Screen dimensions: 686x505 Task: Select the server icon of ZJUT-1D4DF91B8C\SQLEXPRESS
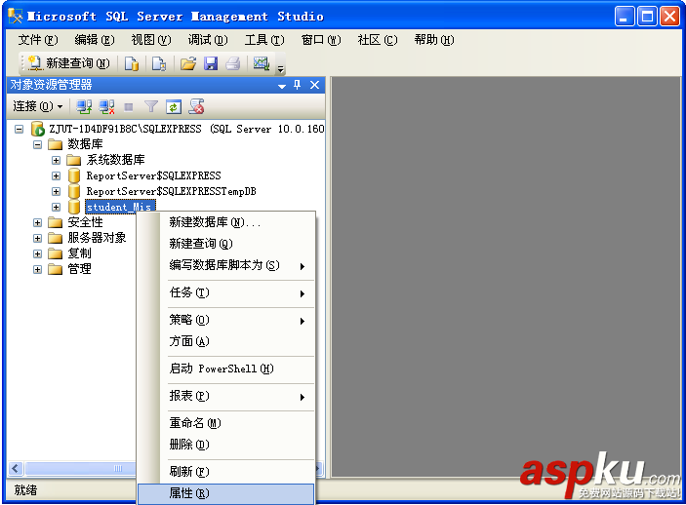coord(38,129)
